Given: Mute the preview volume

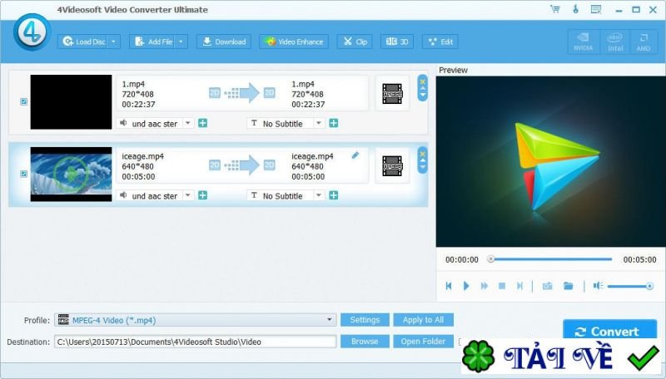Looking at the screenshot, I should tap(598, 286).
